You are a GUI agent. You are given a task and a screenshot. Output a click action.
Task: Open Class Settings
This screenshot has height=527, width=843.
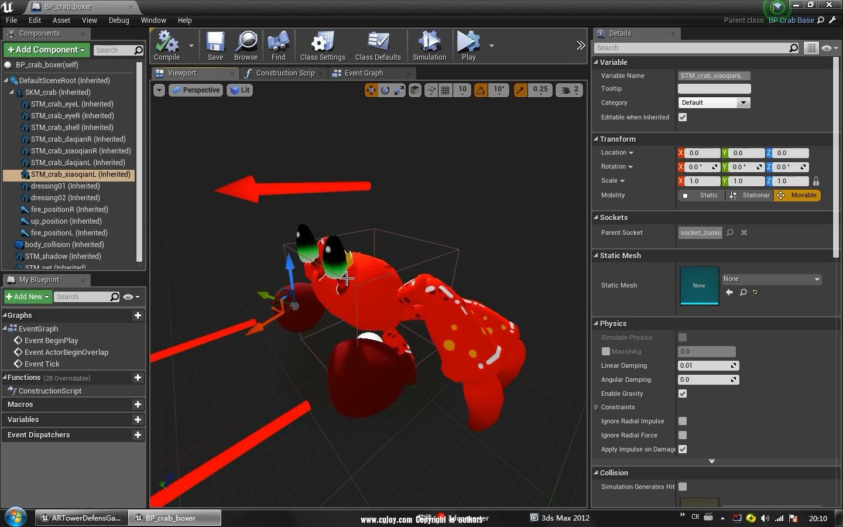323,46
